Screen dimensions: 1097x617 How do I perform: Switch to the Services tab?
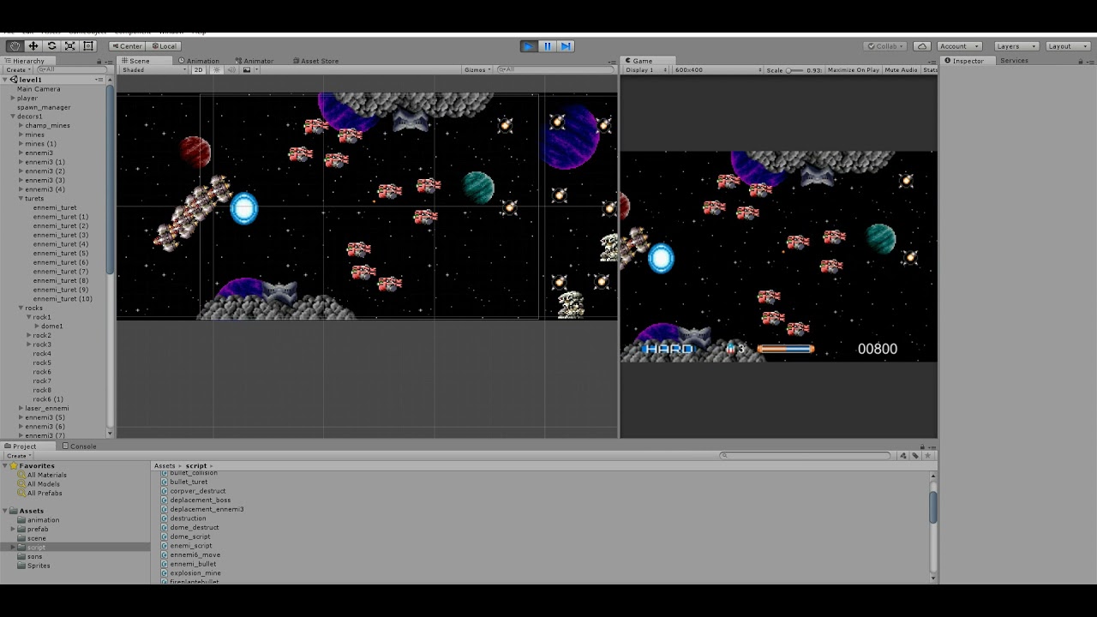coord(1014,61)
